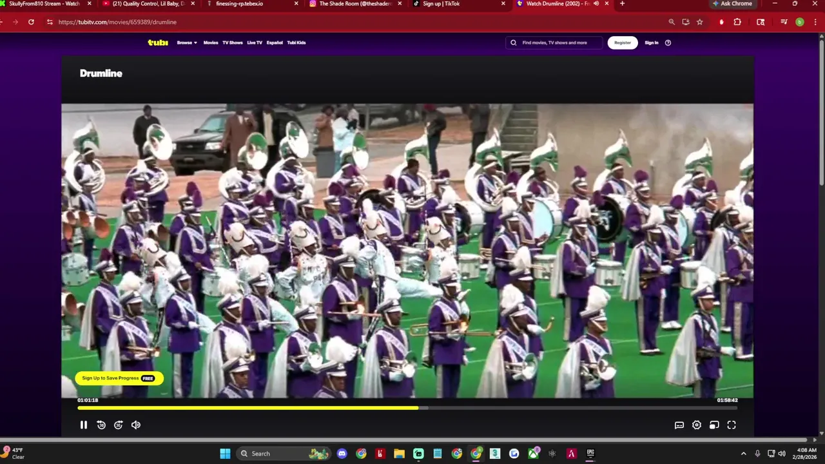Bookmark this page with the star icon

coord(700,22)
